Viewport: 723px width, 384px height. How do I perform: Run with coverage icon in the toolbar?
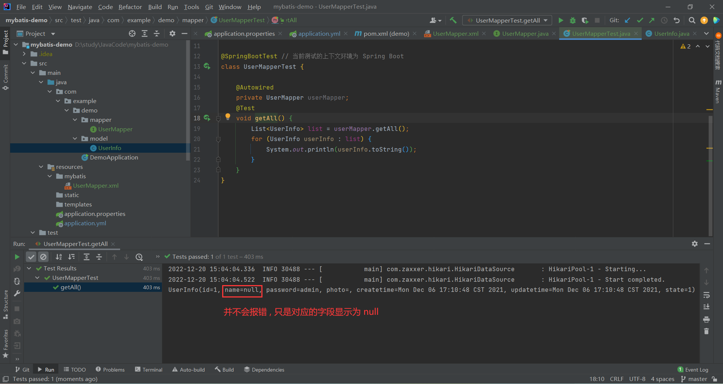point(585,20)
